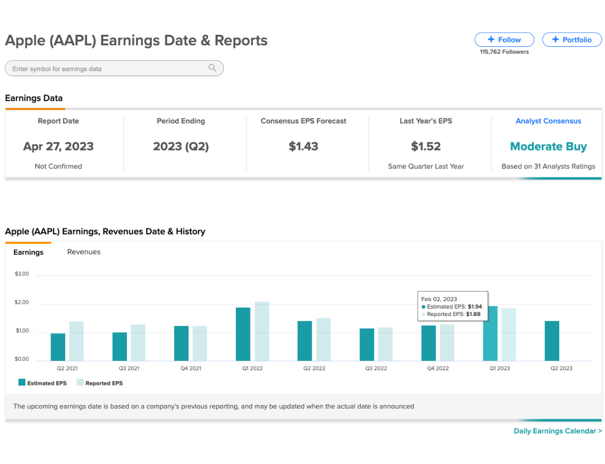Open the Analyst Consensus link
The width and height of the screenshot is (605, 464).
click(548, 121)
